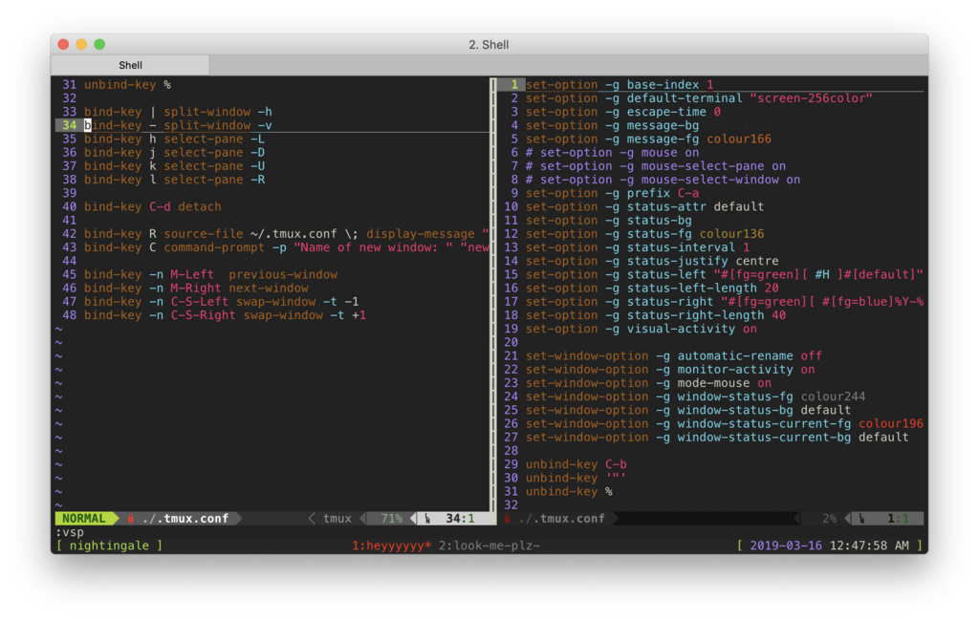Click line 37 select-pane -U
This screenshot has height=621, width=979.
coord(174,166)
